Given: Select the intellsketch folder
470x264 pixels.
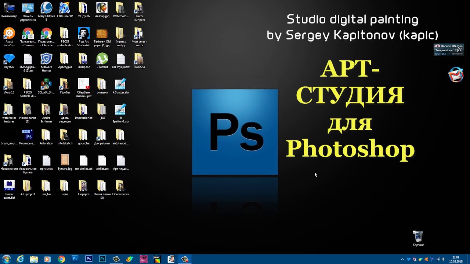Looking at the screenshot, I should click(65, 137).
